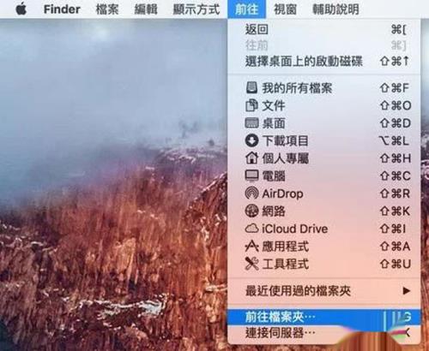429x351 pixels.
Task: Open the 輔助說明 help menu
Action: [x=335, y=9]
